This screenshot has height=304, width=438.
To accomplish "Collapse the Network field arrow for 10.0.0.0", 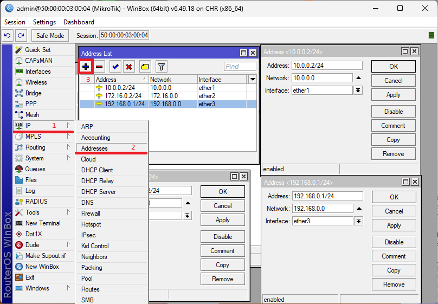I will [358, 78].
